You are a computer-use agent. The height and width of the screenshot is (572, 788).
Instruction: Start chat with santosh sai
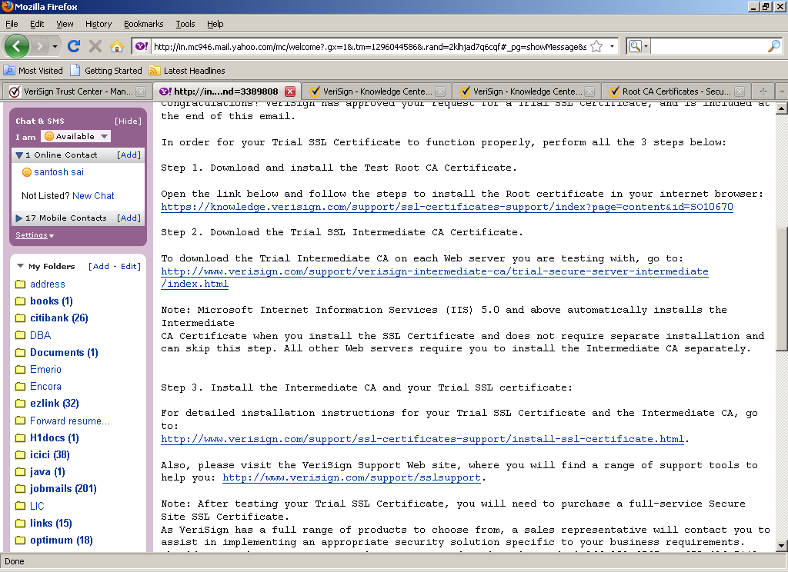pyautogui.click(x=58, y=171)
